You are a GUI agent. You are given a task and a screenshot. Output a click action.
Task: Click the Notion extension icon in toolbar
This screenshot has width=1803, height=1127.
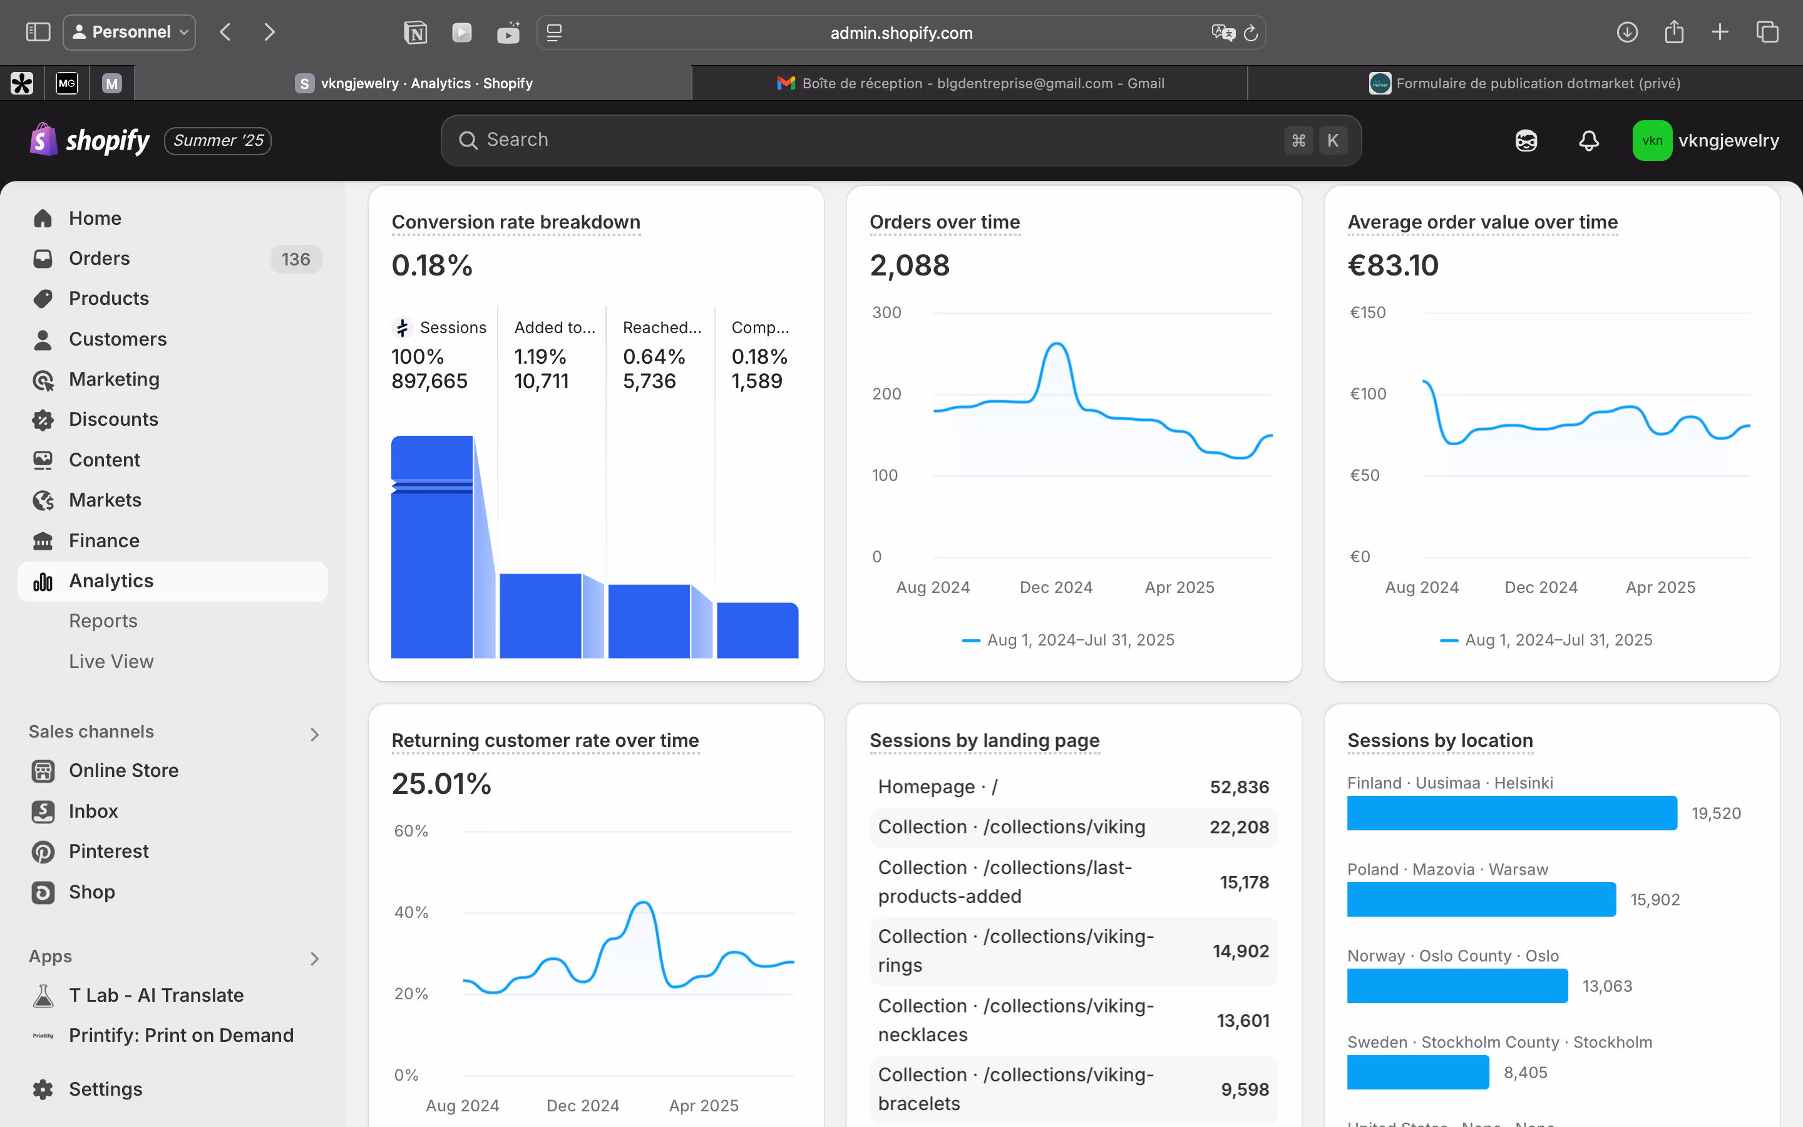point(415,32)
